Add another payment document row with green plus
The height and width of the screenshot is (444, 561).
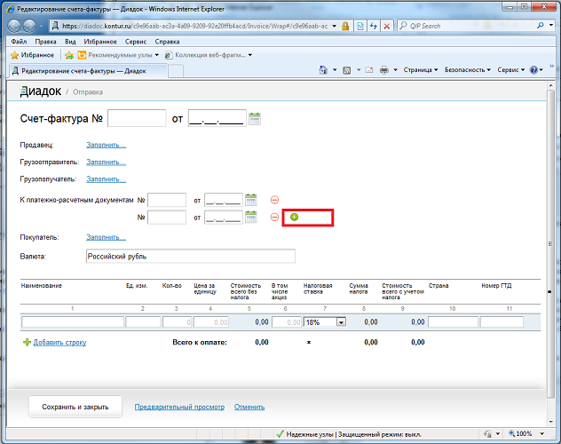(294, 217)
